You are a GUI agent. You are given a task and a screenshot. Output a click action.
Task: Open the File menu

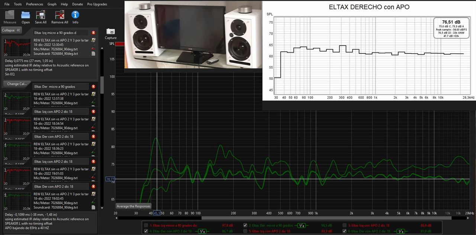coord(7,4)
